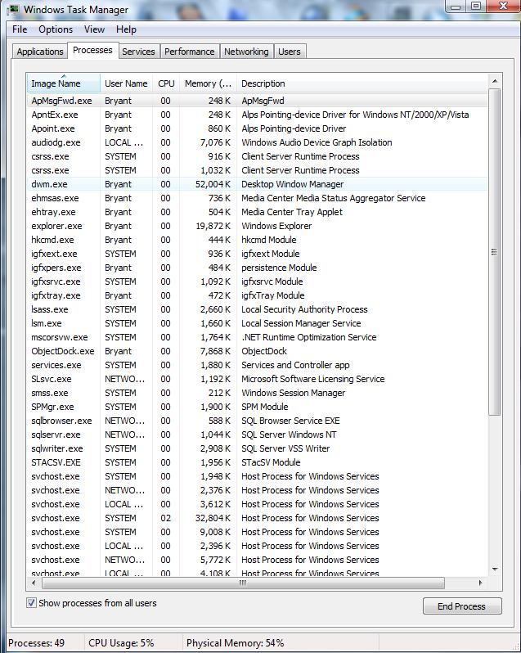The image size is (521, 653).
Task: Switch to the Users tab
Action: click(x=290, y=52)
